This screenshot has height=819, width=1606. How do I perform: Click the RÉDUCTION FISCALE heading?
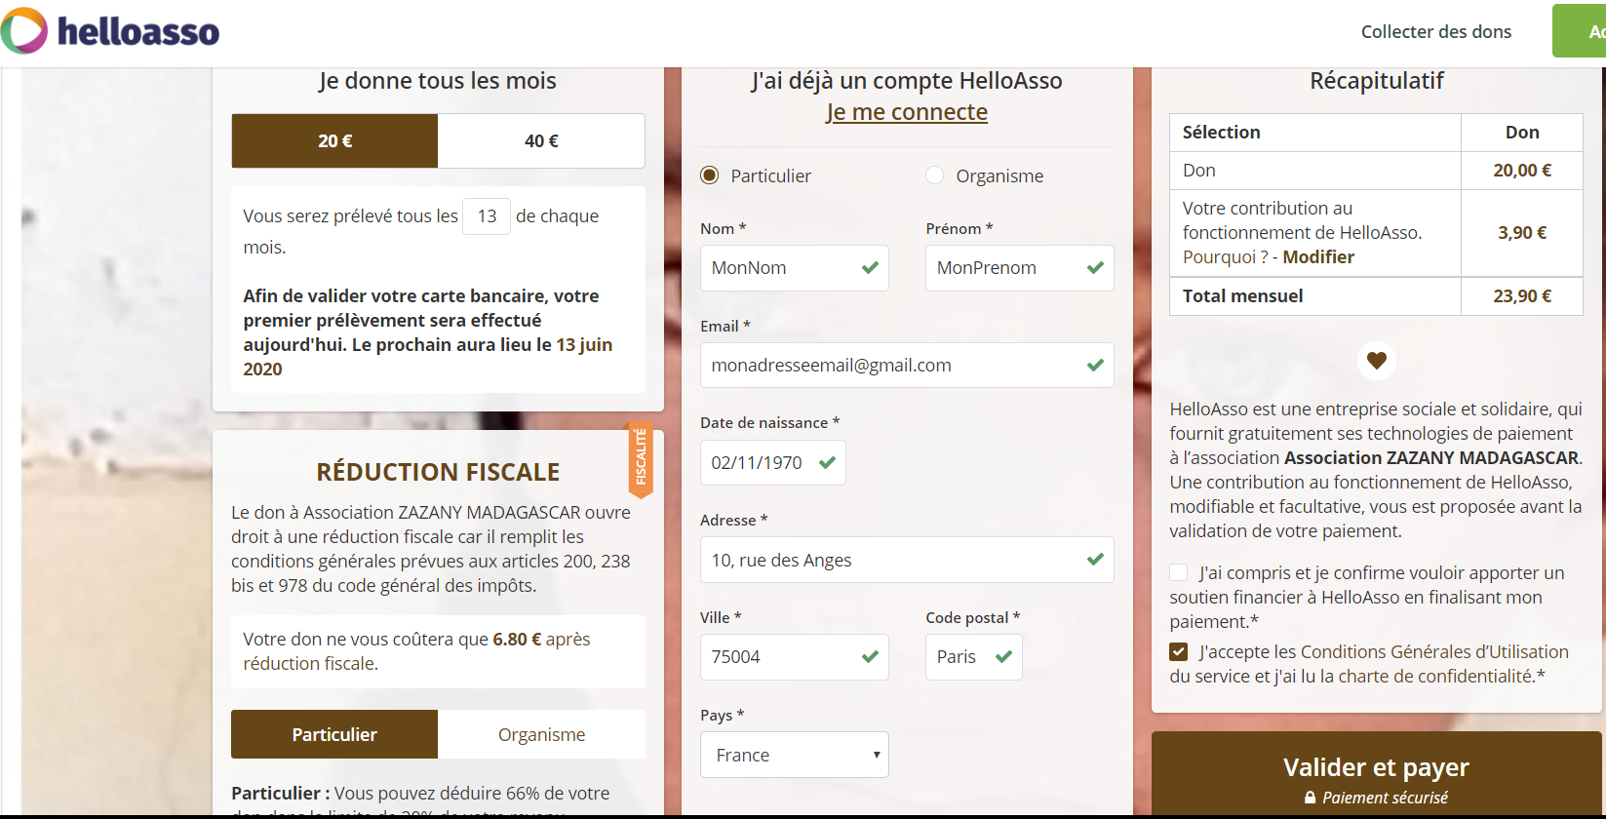coord(438,472)
